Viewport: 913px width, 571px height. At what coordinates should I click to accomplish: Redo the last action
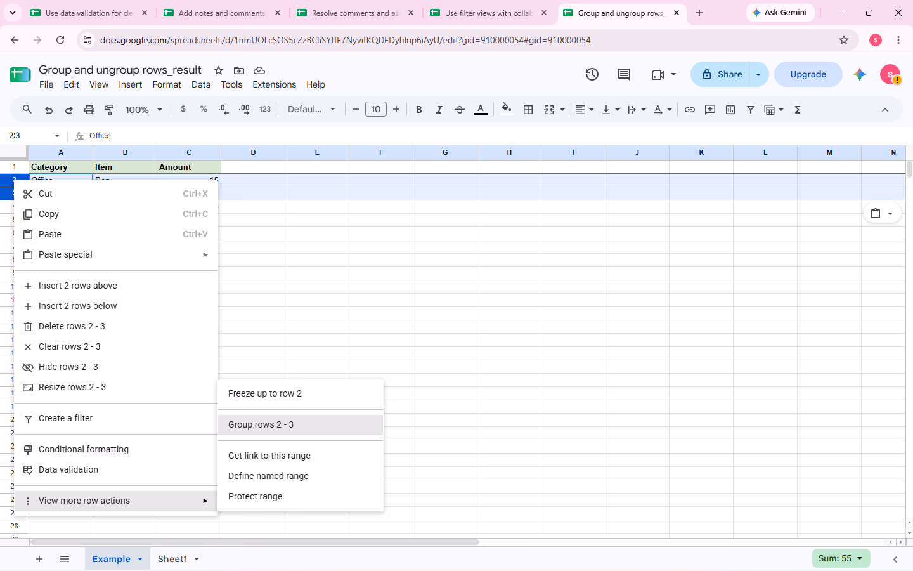point(69,110)
